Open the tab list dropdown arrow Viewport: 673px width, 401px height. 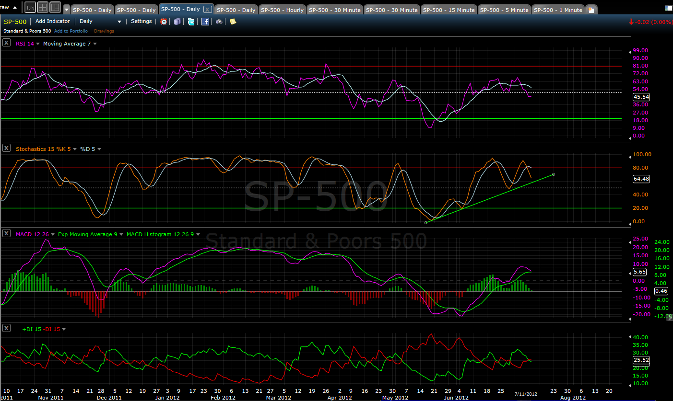click(x=66, y=10)
